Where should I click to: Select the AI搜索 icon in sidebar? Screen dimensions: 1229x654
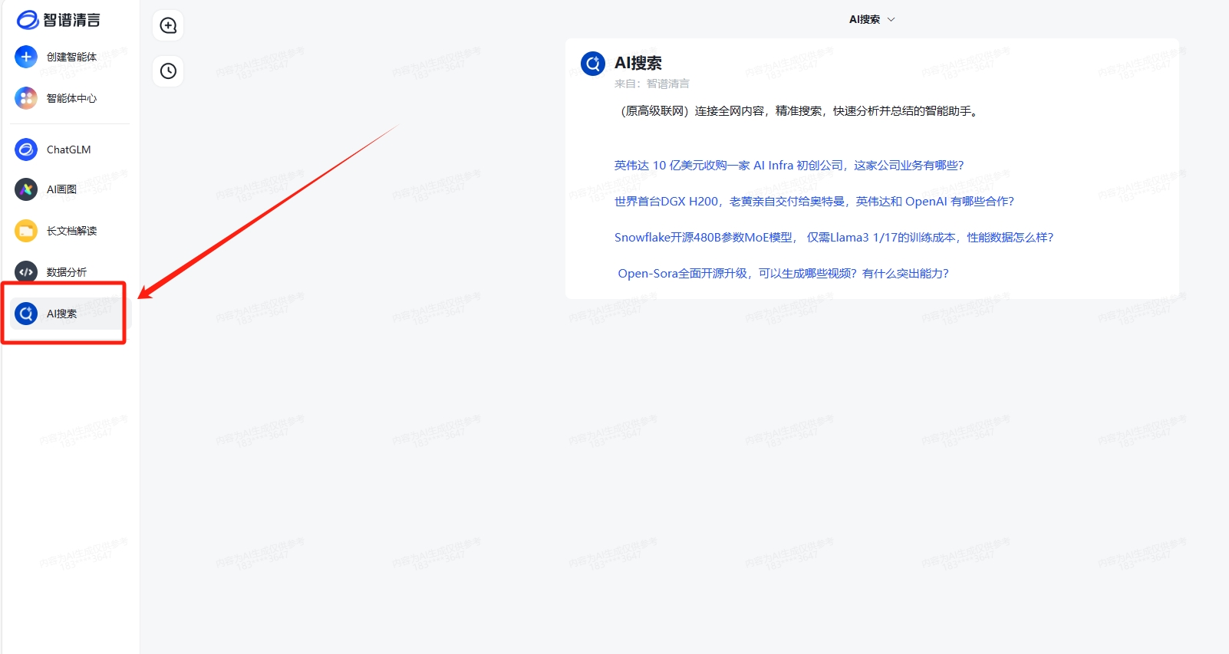pyautogui.click(x=26, y=314)
